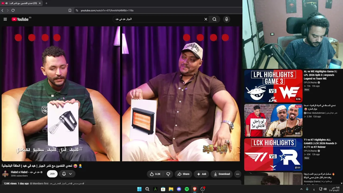343x193 pixels.
Task: Click the video title below the player
Action: coord(42,166)
